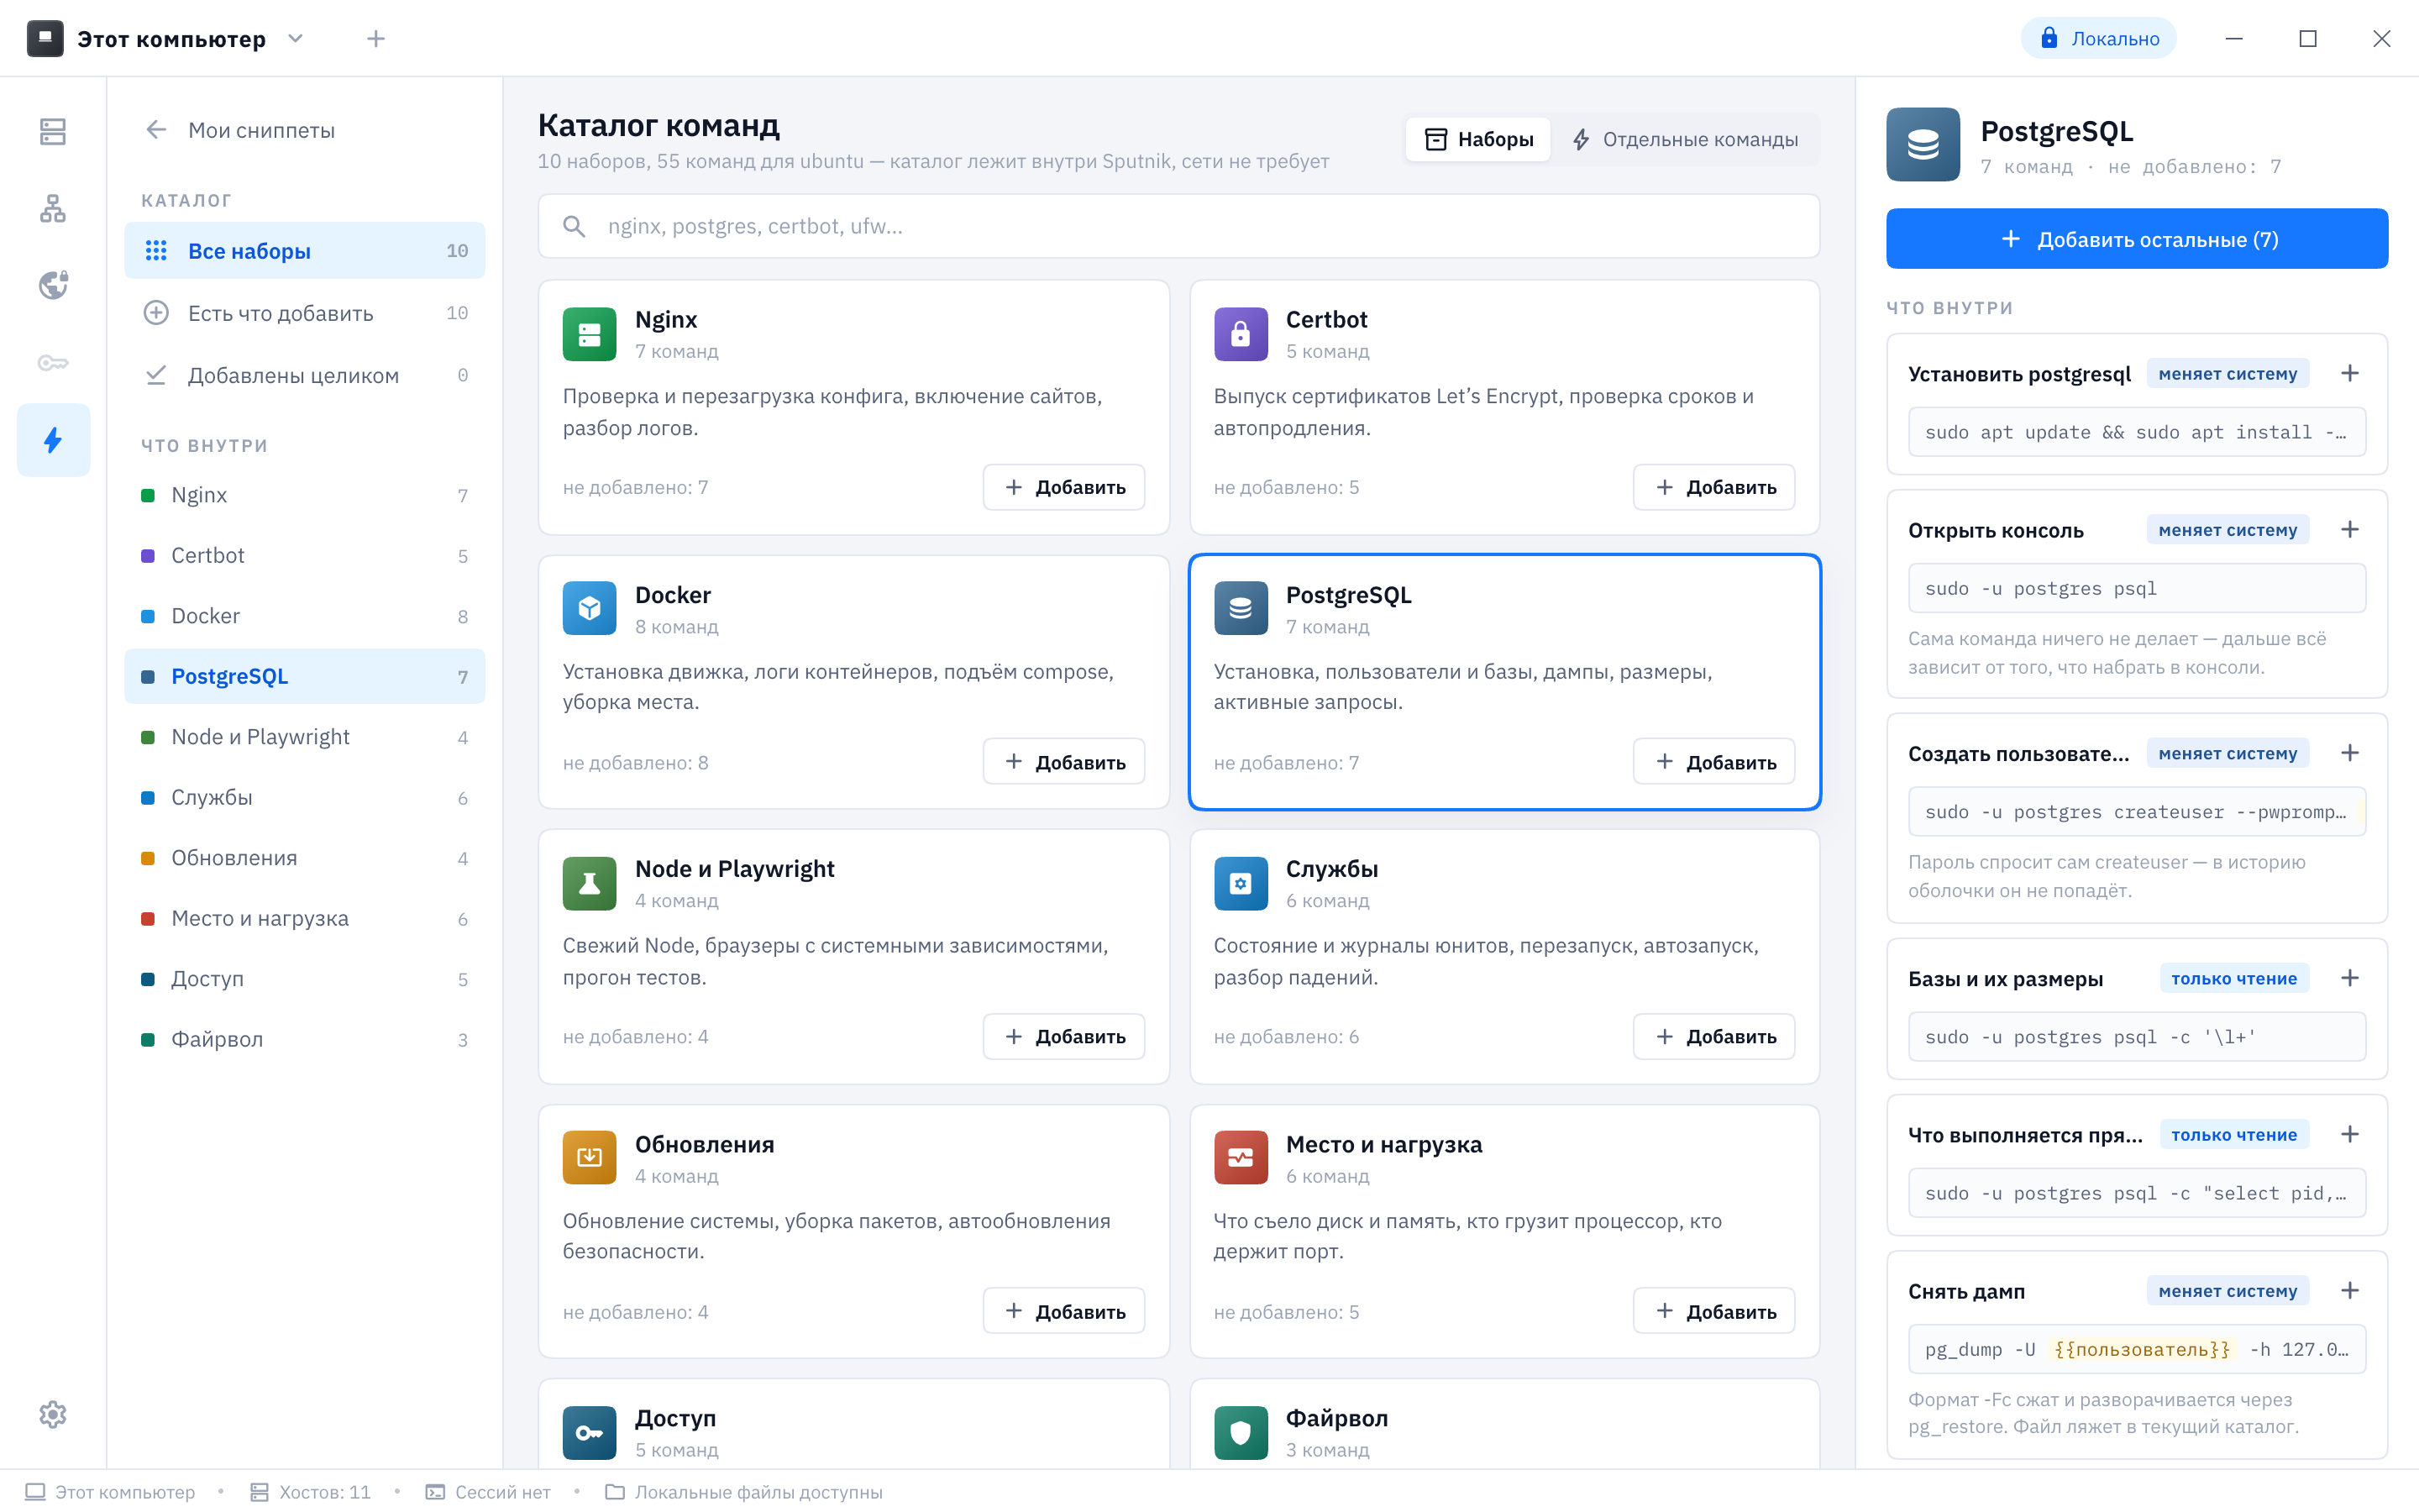2419x1512 pixels.
Task: Select PostgreSQL in the Что внутри list
Action: [x=305, y=676]
